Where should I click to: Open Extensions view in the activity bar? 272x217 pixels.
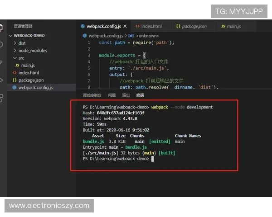(x=1, y=98)
